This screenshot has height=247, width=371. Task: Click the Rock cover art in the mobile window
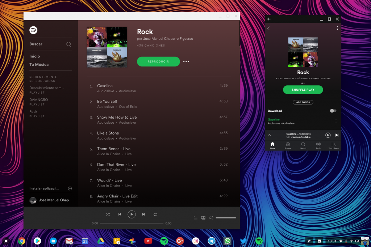click(x=303, y=52)
